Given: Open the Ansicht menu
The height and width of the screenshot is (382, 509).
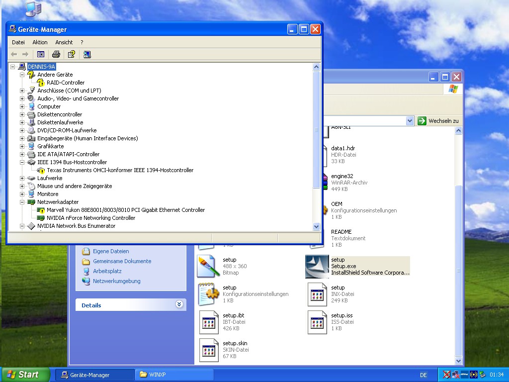Looking at the screenshot, I should coord(64,42).
